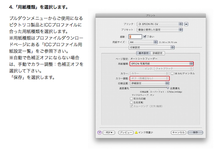The image size is (224, 150).
Task: Click the heading 「用紙種類」を選択します。
Action: click(x=39, y=7)
